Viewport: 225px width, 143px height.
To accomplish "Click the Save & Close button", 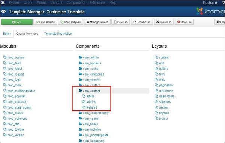I will pyautogui.click(x=45, y=22).
